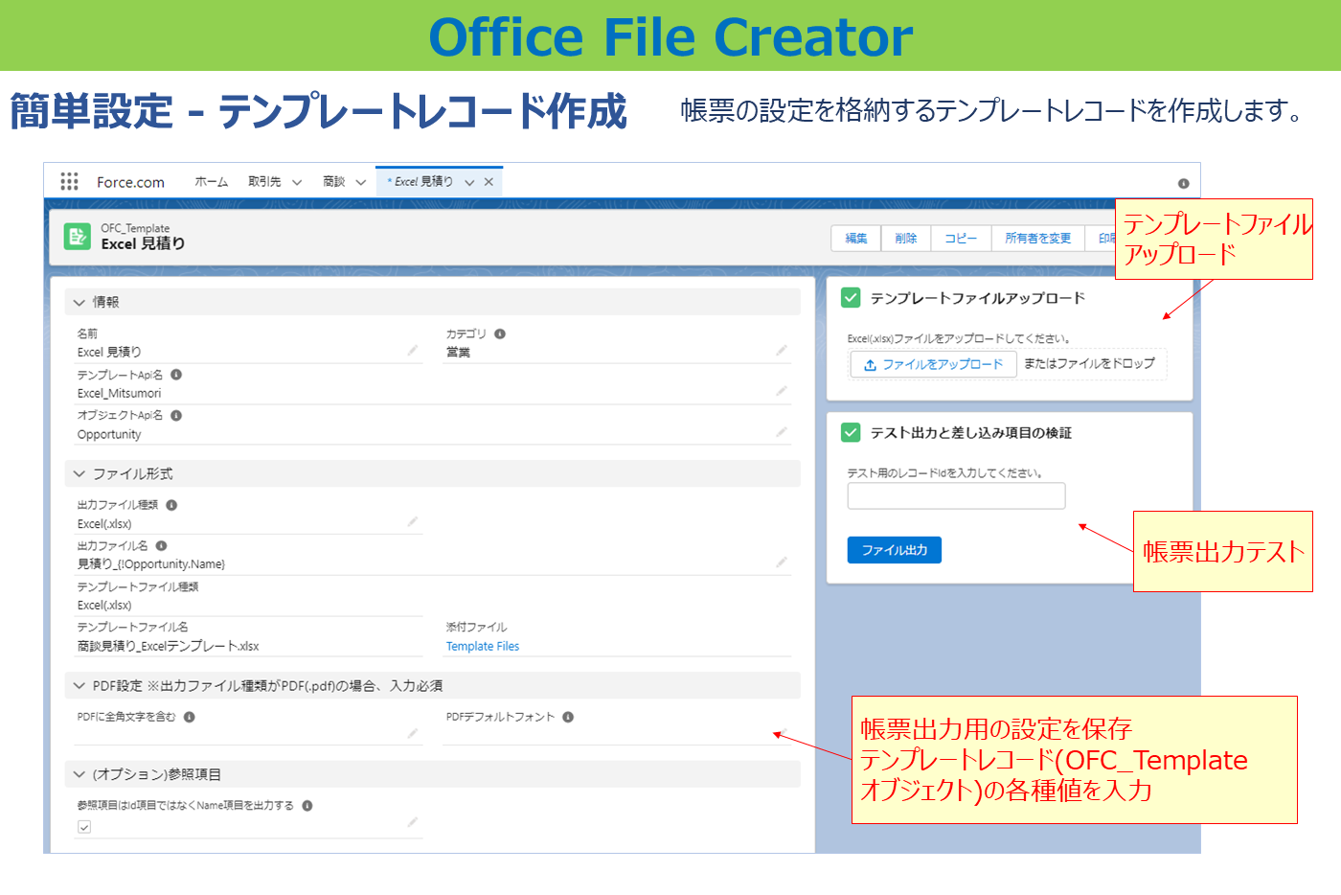1341x895 pixels.
Task: Click info icon beside 出力ファイル名
Action: (x=161, y=546)
